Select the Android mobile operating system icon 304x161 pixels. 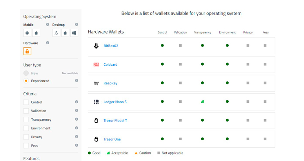(x=27, y=33)
